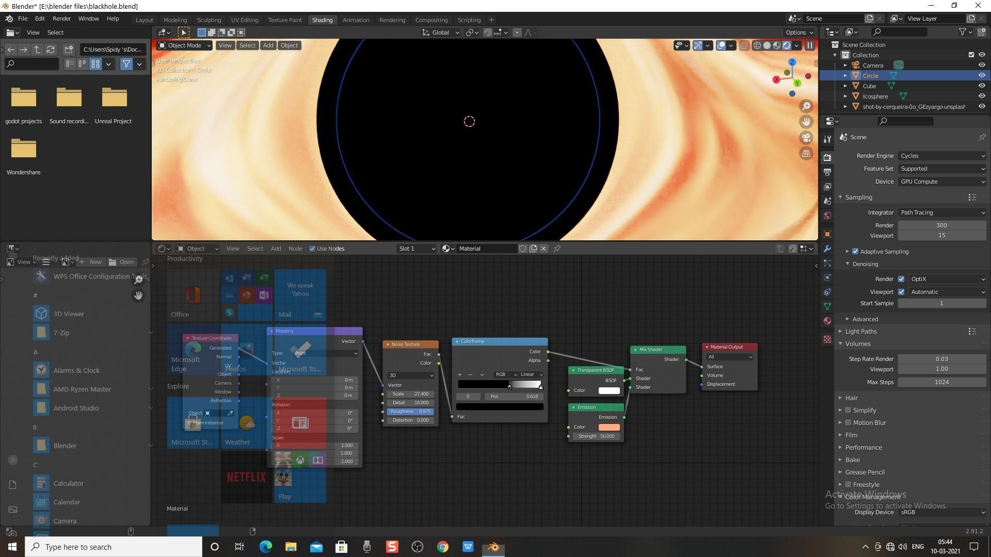Viewport: 991px width, 557px height.
Task: Expand the Performance panel
Action: point(863,448)
